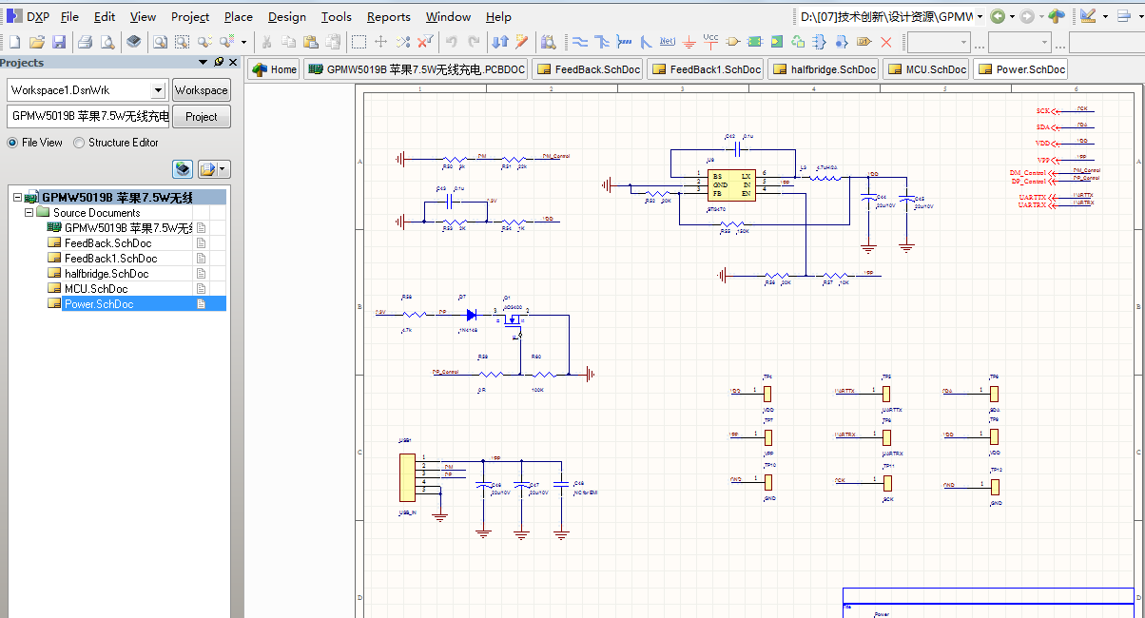Close the Projects panel

[234, 62]
